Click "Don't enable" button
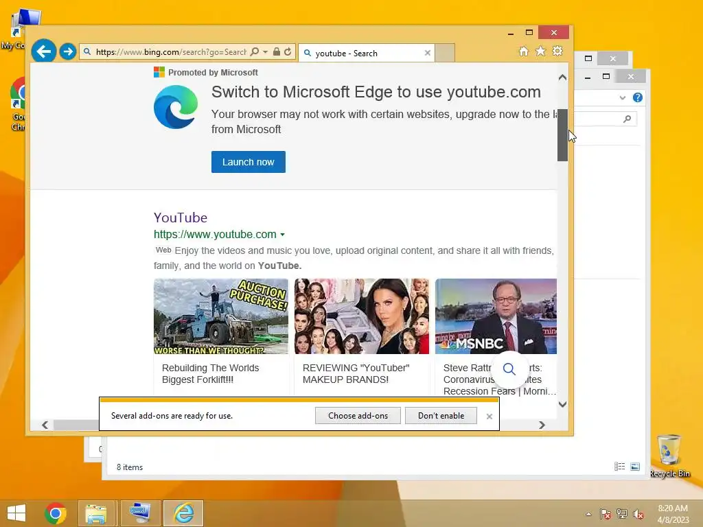The width and height of the screenshot is (703, 527). pyautogui.click(x=441, y=415)
